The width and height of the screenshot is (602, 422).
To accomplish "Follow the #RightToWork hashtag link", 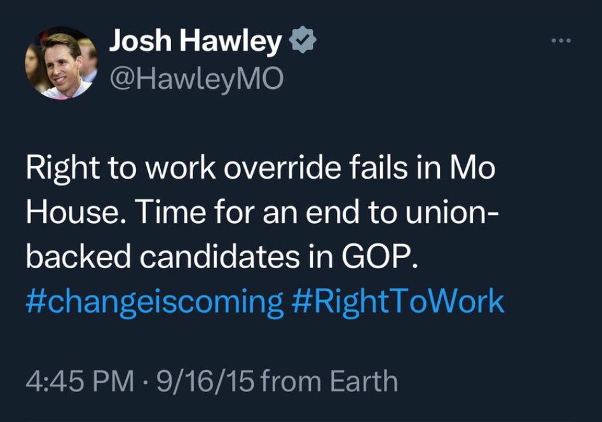I will click(x=398, y=302).
